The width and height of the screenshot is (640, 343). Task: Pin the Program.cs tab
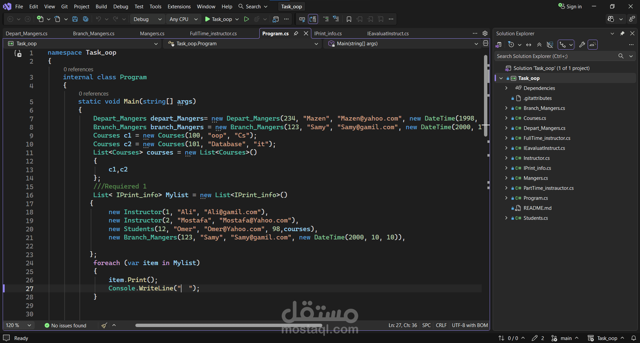tap(296, 33)
